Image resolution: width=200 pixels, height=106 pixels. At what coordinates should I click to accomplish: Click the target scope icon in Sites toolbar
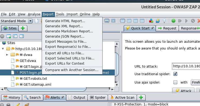[x=2, y=36]
